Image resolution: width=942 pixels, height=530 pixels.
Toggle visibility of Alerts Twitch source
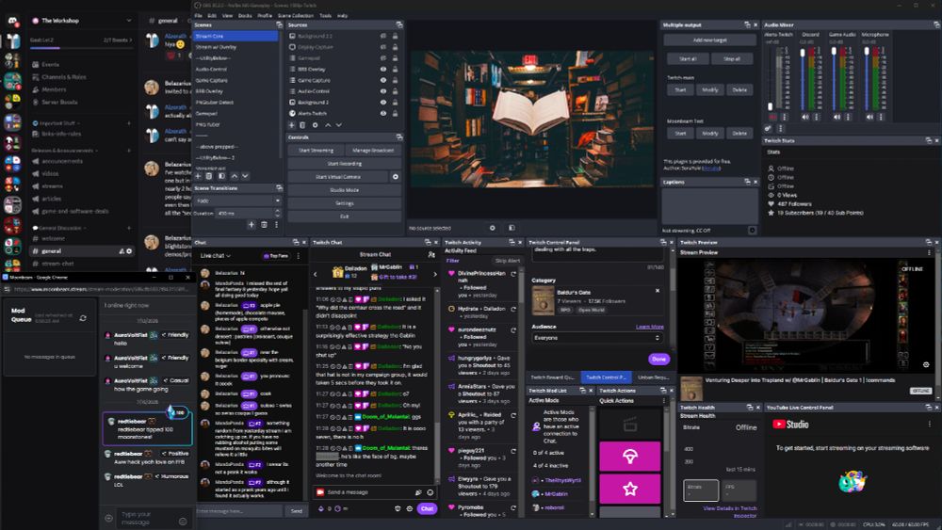[383, 113]
